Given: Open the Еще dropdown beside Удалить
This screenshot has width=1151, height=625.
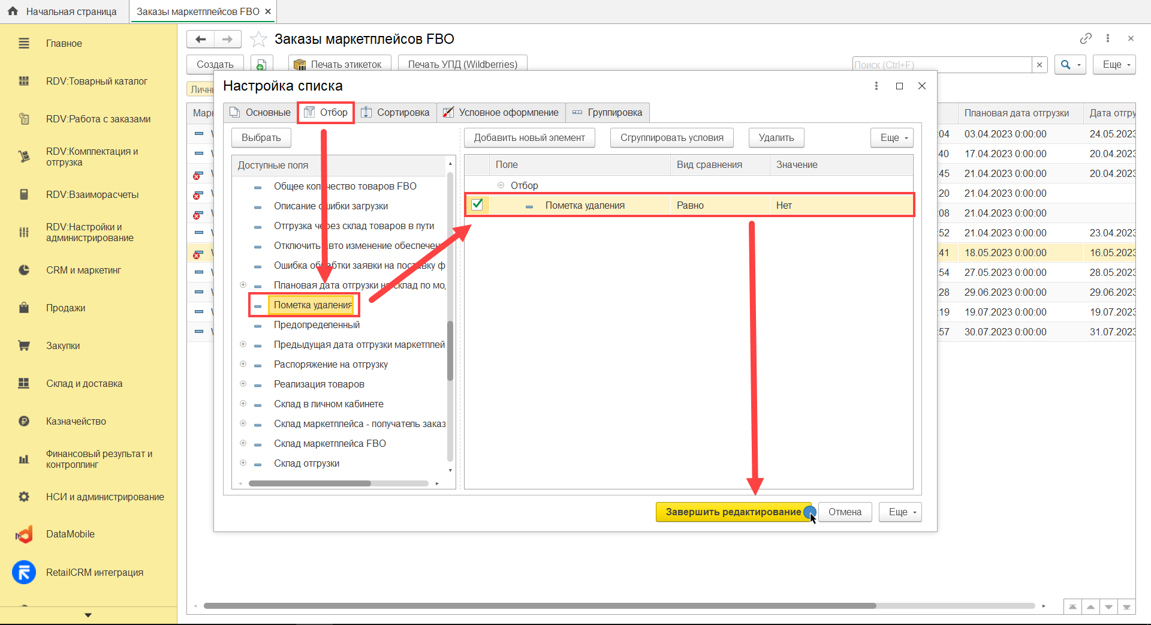Looking at the screenshot, I should (x=893, y=138).
